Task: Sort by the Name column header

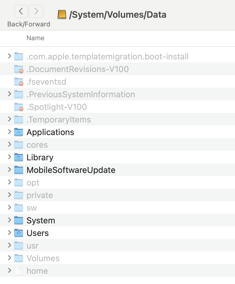Action: [x=35, y=38]
